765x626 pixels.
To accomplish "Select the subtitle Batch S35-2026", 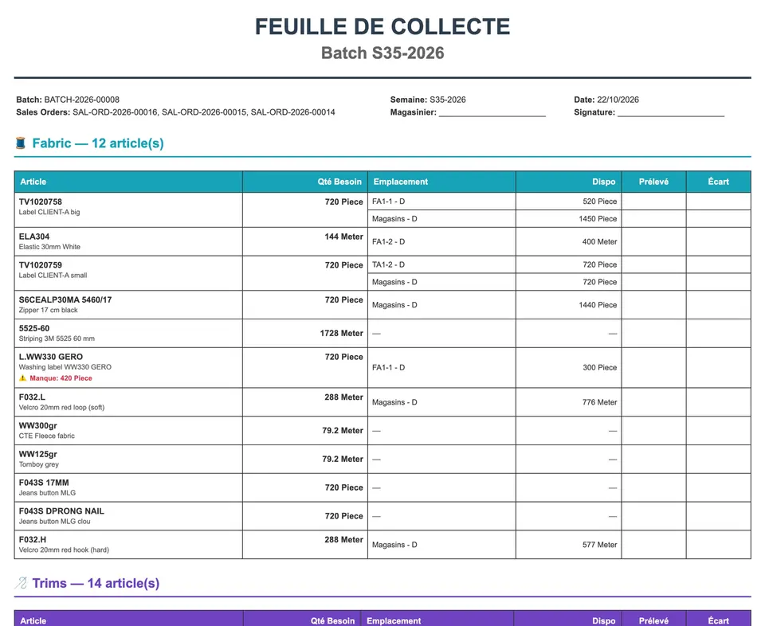I will point(382,53).
